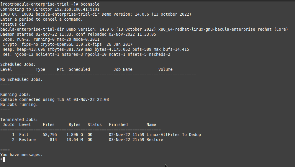Click the bconsole command prompt cursor
This screenshot has width=295, height=167.
[x=4, y=160]
